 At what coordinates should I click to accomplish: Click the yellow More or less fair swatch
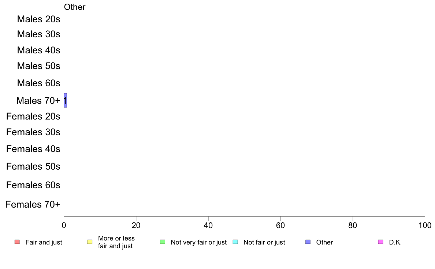click(x=90, y=242)
